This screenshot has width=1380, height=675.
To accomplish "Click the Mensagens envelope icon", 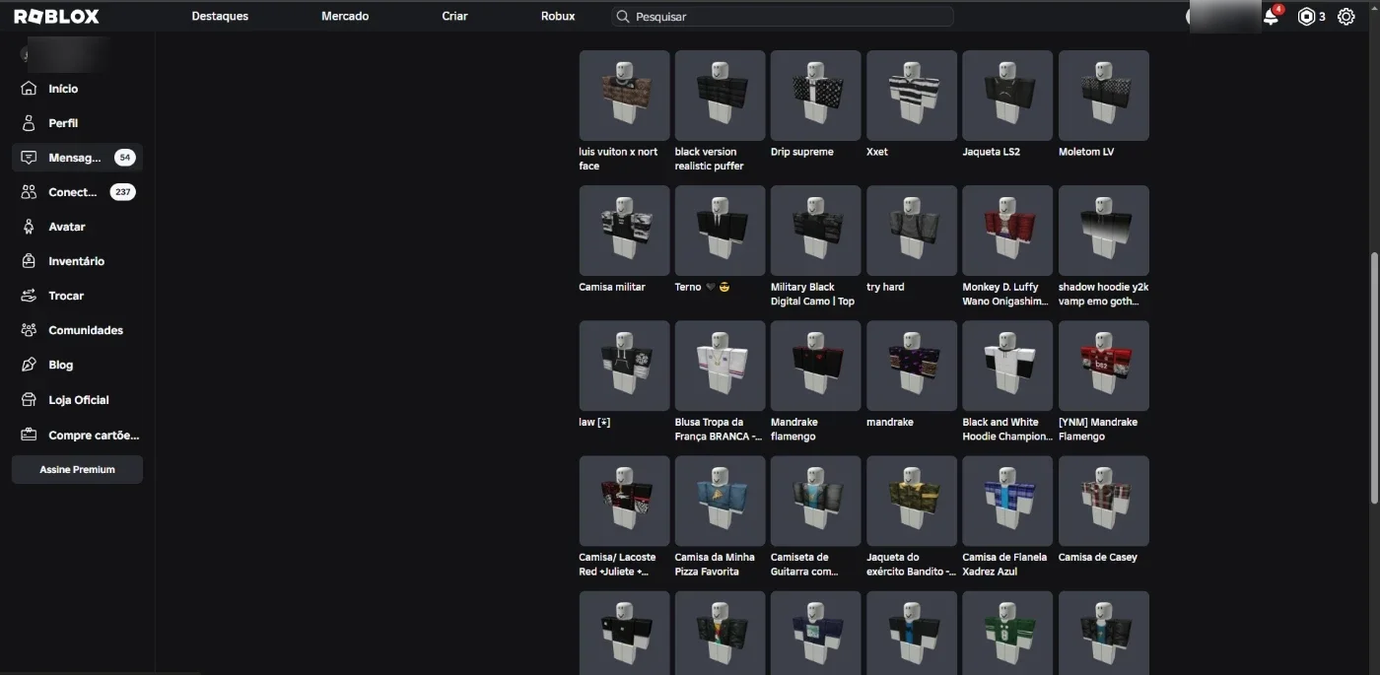I will (29, 158).
